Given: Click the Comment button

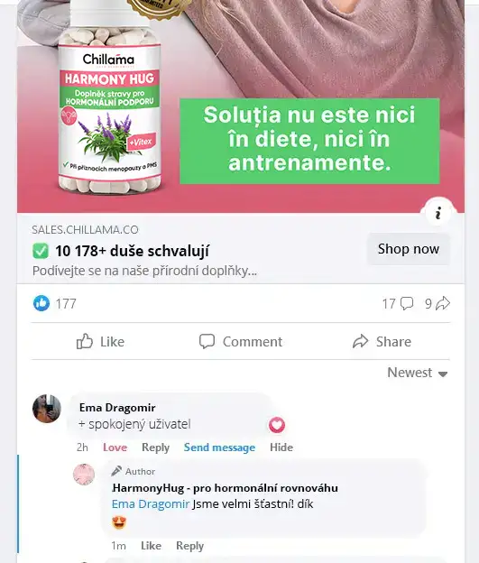Looking at the screenshot, I should [241, 341].
